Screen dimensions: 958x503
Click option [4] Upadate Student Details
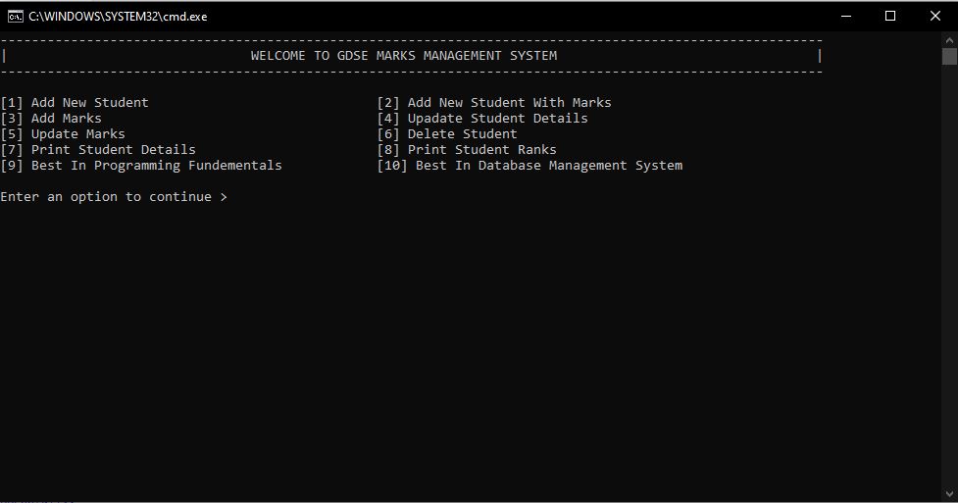(x=482, y=119)
